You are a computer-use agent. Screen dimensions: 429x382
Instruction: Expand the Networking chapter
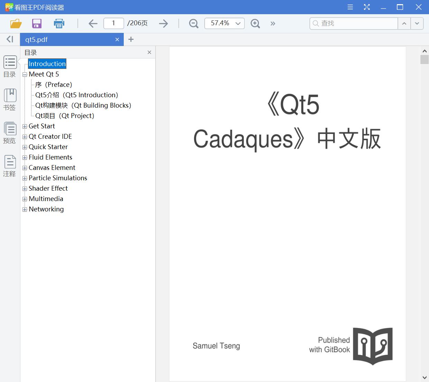[25, 209]
